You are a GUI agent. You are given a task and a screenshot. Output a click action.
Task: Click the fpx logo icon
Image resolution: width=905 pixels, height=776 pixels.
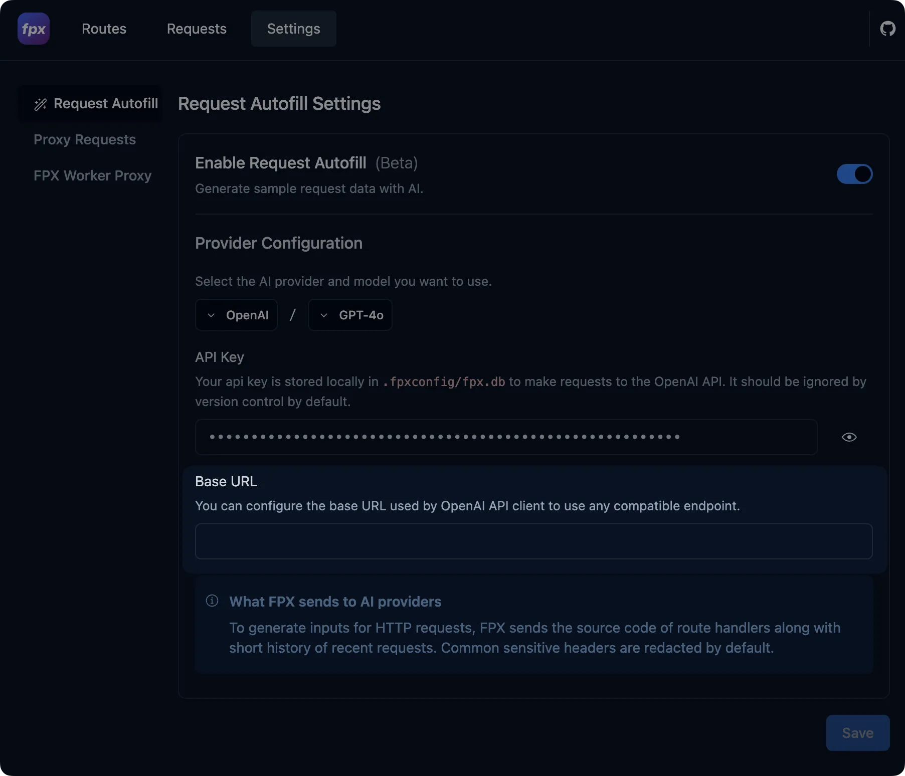(x=34, y=29)
